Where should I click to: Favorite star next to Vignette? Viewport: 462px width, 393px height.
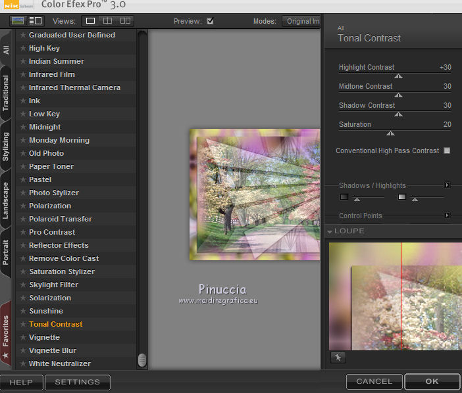tap(23, 337)
